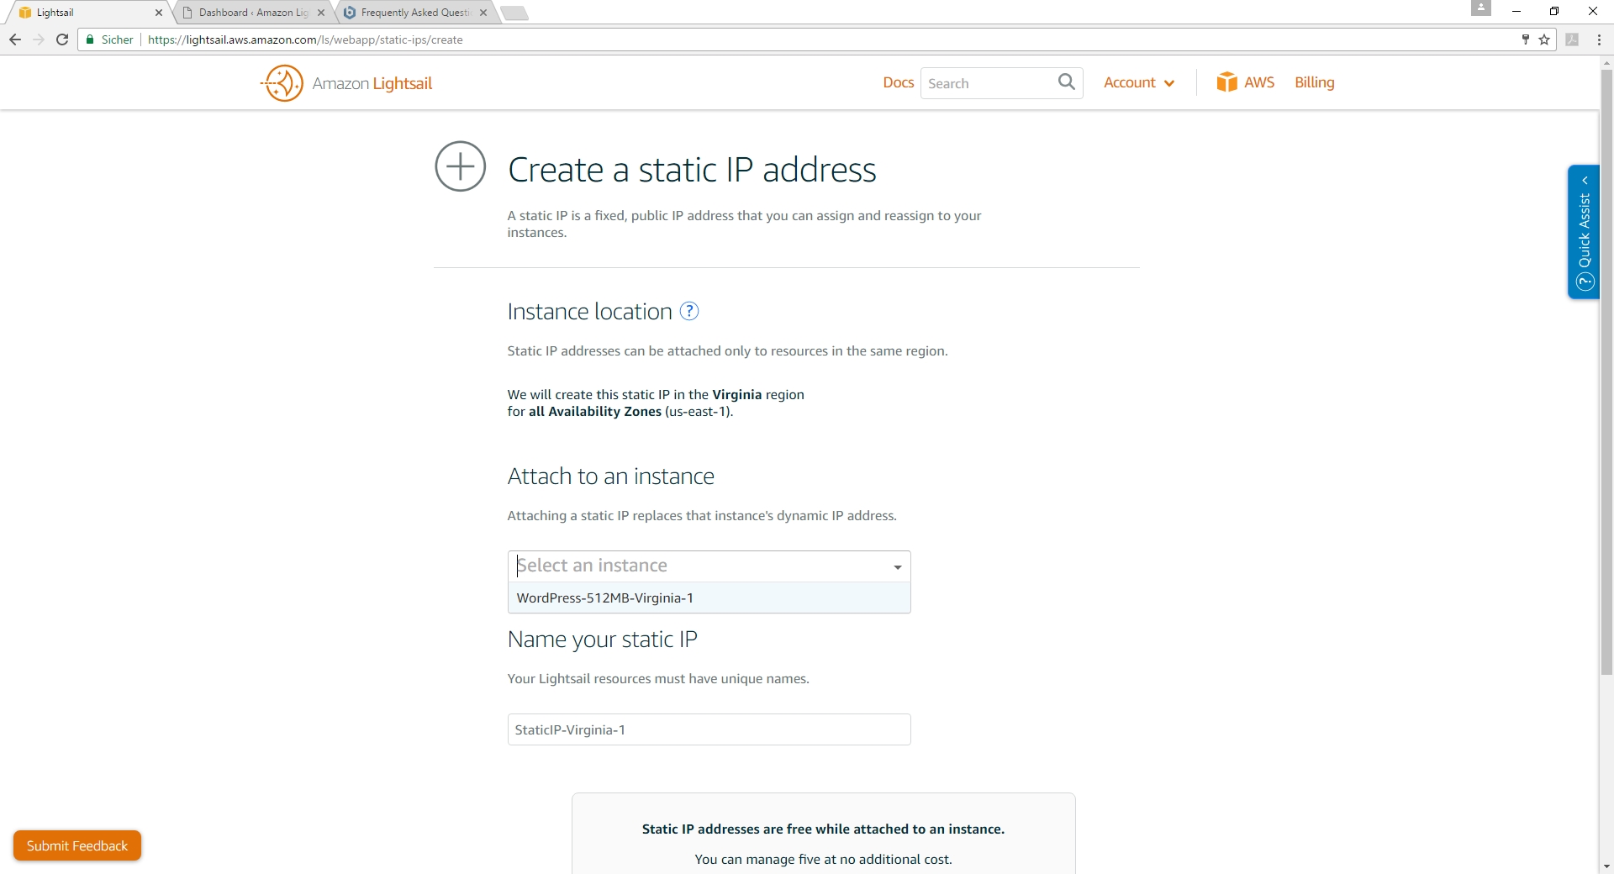Image resolution: width=1614 pixels, height=874 pixels.
Task: Switch to the Dashboard Amazon Lig tab
Action: (252, 13)
